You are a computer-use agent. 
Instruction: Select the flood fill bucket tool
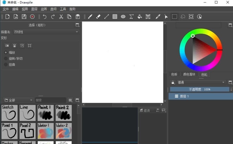(x=140, y=16)
